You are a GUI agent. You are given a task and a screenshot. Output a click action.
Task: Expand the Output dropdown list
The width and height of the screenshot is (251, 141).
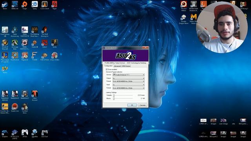click(x=129, y=78)
